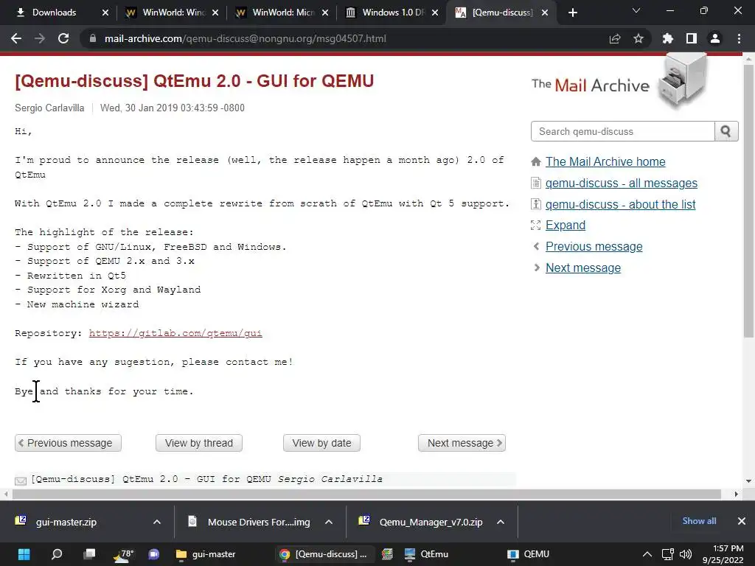
Task: Open a new browser tab
Action: click(x=572, y=13)
